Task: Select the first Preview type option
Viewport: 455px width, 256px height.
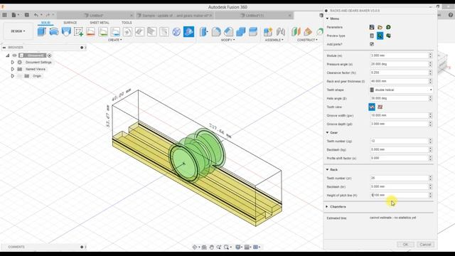Action: point(372,36)
